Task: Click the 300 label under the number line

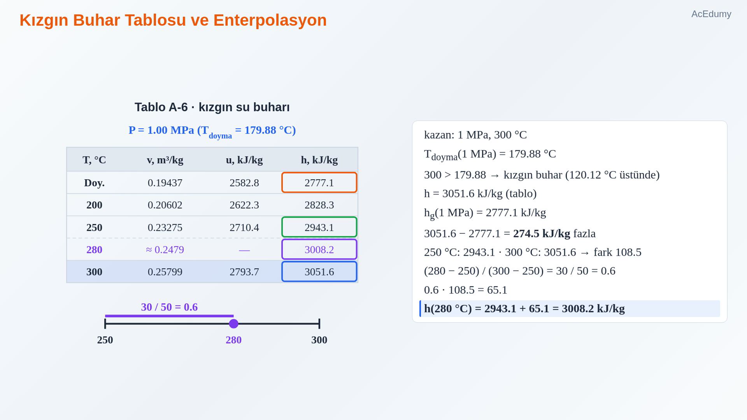Action: (319, 340)
